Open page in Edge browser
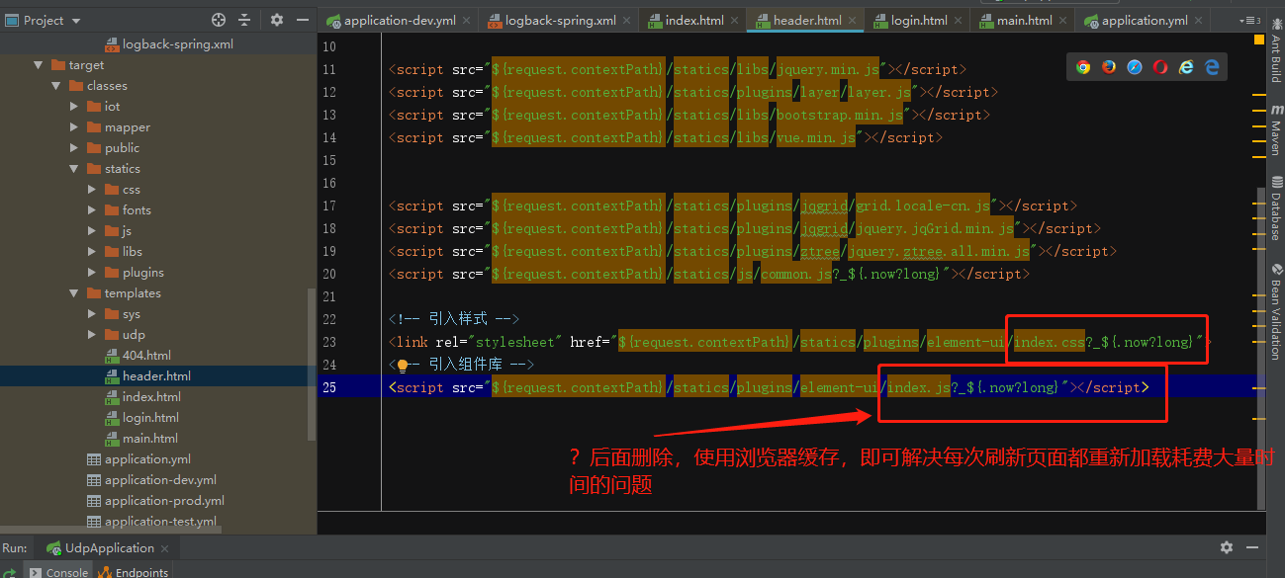Screen dimensions: 1285x578 [1212, 67]
